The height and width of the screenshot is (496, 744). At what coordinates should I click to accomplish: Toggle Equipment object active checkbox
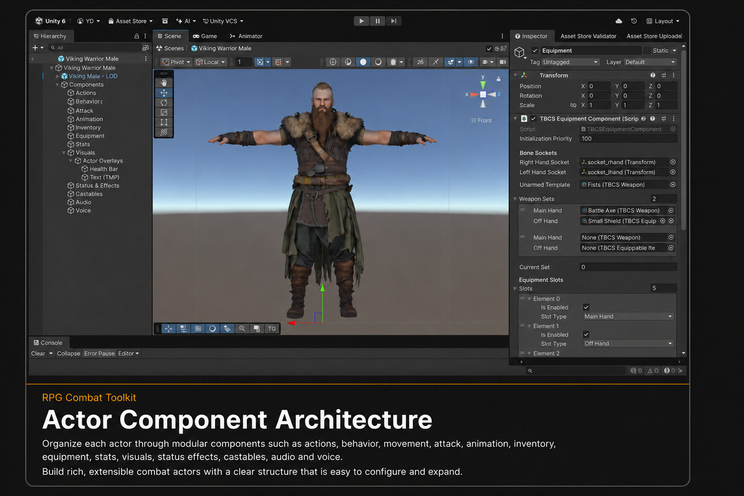pos(535,50)
